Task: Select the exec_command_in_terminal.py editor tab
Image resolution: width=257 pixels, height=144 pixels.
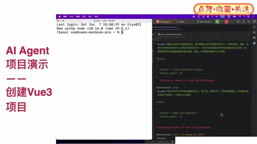Action: click(165, 27)
